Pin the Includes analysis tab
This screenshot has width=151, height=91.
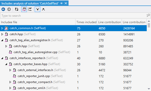[61, 3]
